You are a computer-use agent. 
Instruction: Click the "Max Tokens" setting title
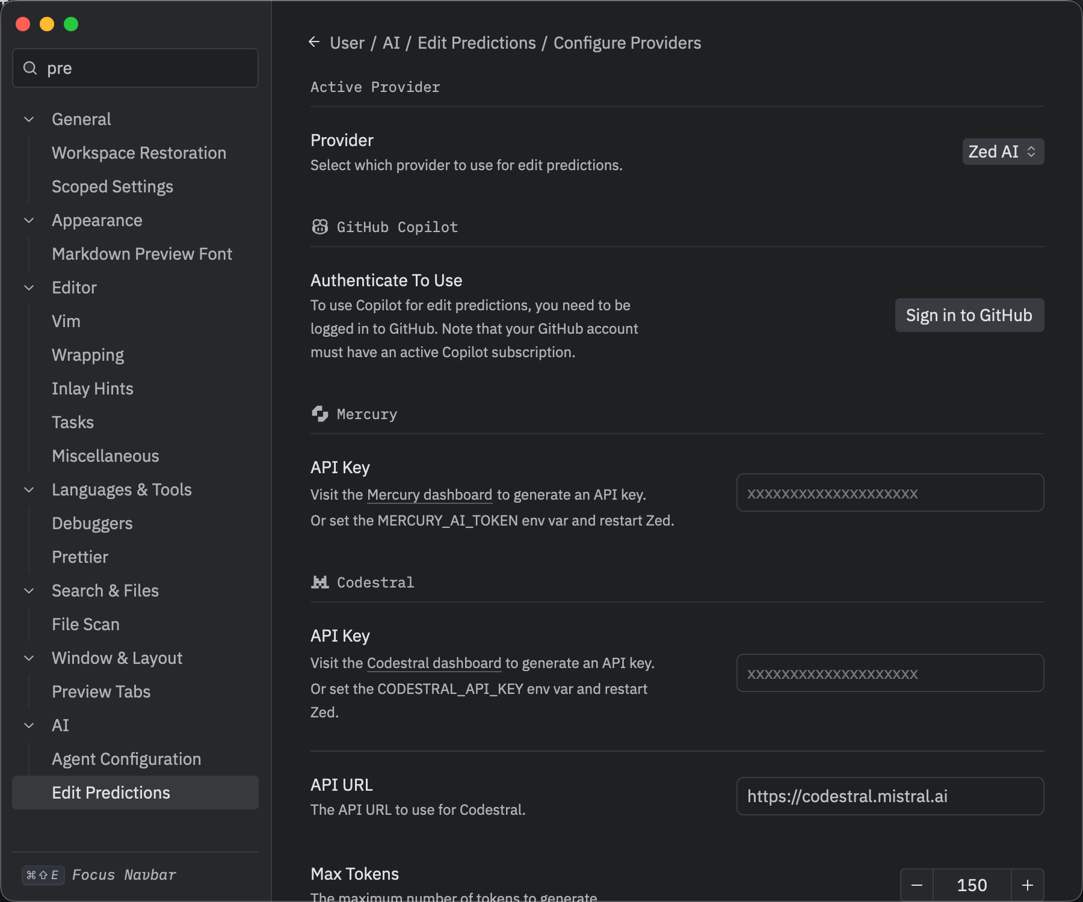[354, 874]
